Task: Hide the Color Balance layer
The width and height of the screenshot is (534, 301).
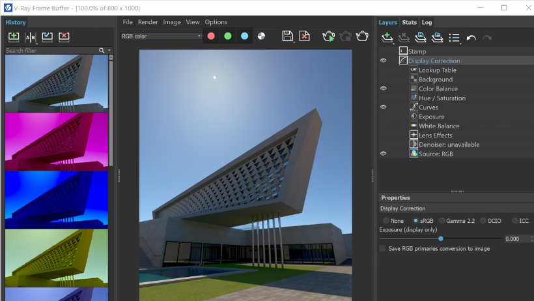Action: [x=383, y=89]
